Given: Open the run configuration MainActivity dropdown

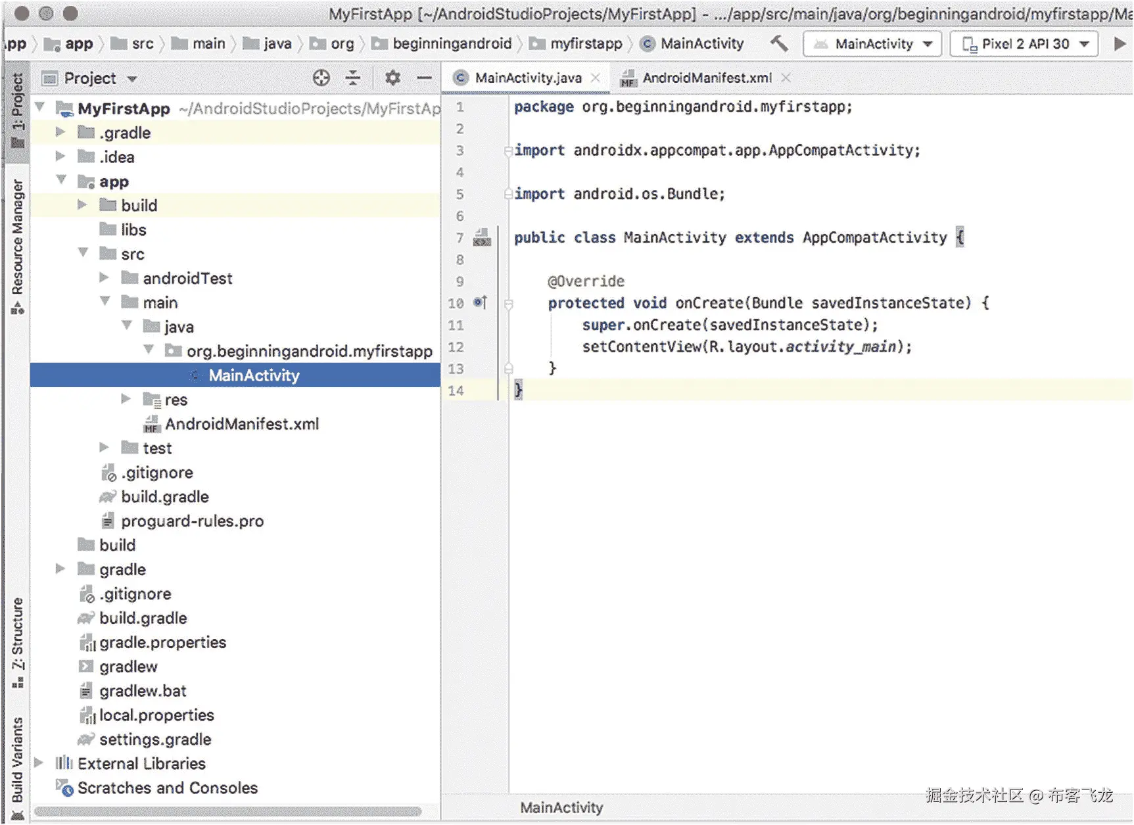Looking at the screenshot, I should point(873,44).
